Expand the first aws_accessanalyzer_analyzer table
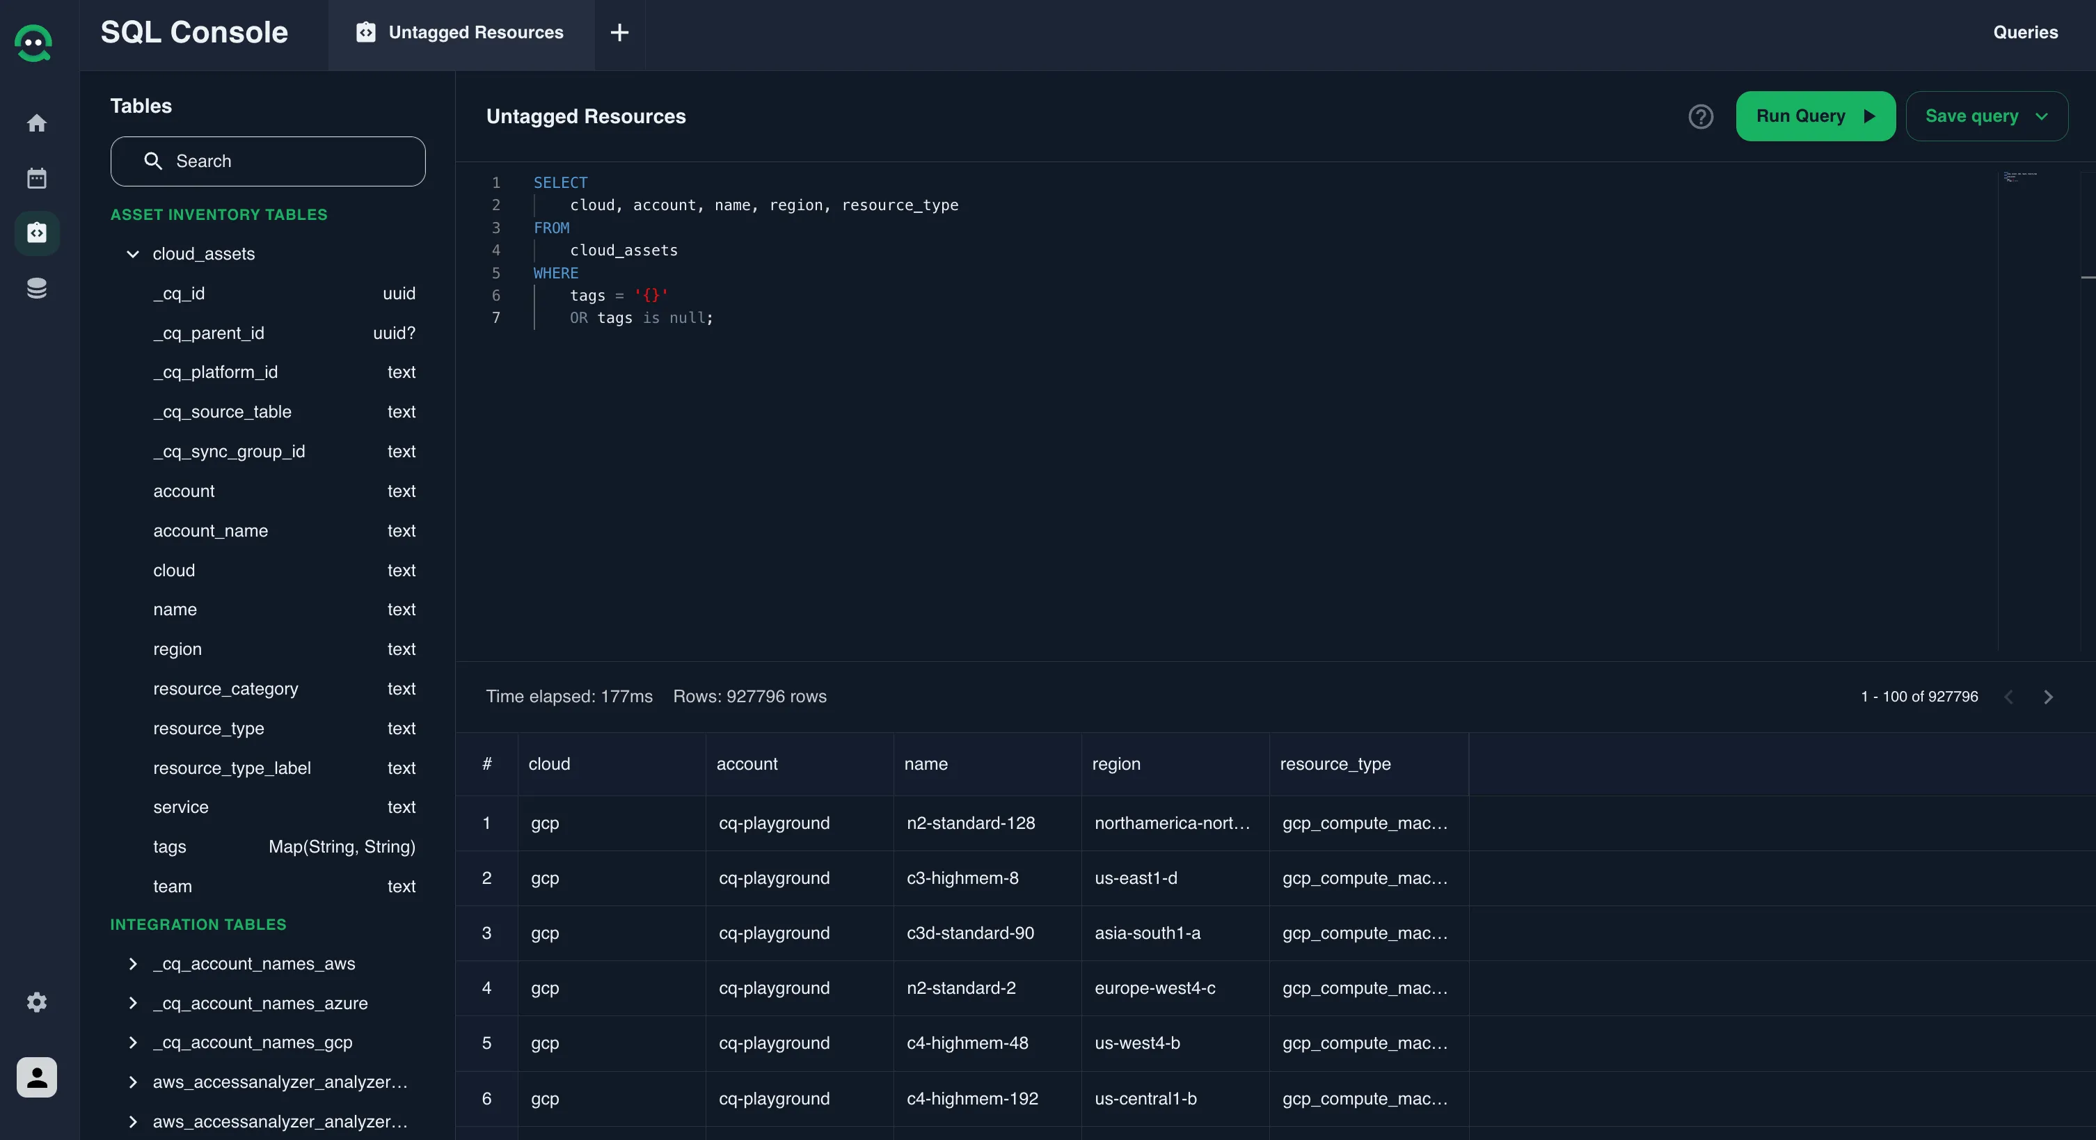This screenshot has height=1140, width=2096. [133, 1082]
